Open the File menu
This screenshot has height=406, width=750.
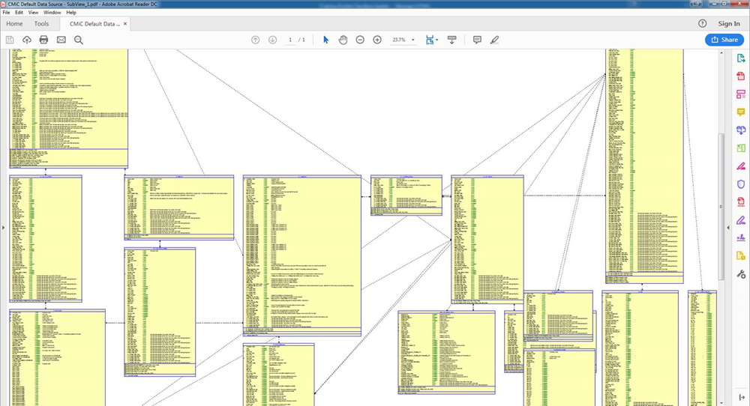(x=6, y=13)
